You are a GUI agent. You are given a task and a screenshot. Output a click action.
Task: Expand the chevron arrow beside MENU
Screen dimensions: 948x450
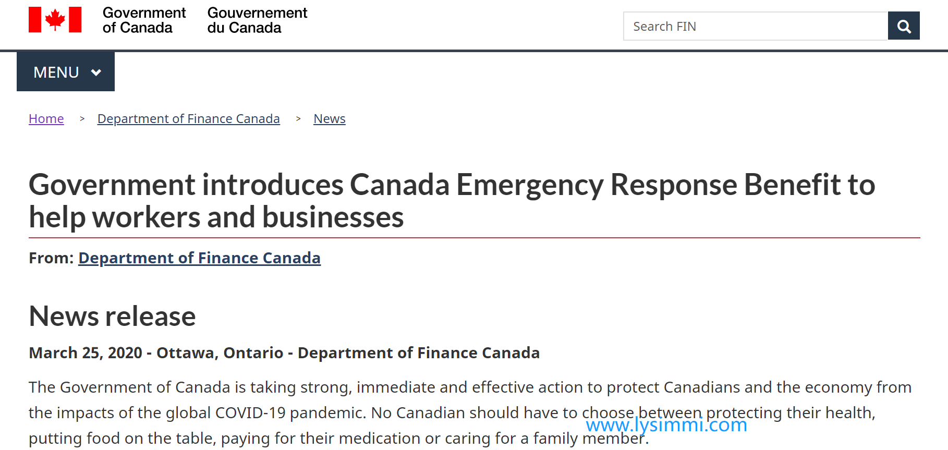pyautogui.click(x=96, y=72)
